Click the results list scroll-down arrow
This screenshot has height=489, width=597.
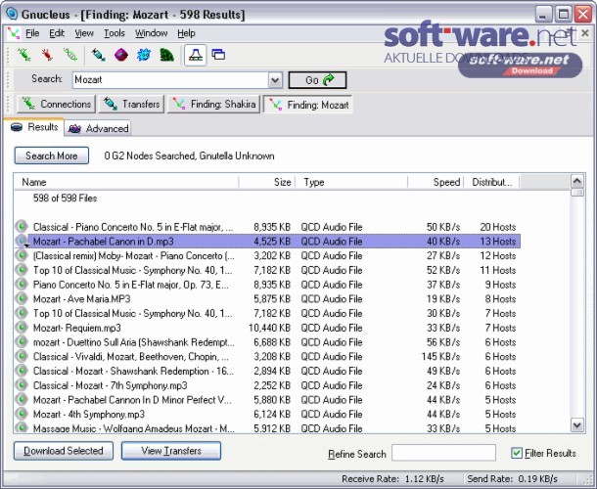click(577, 424)
